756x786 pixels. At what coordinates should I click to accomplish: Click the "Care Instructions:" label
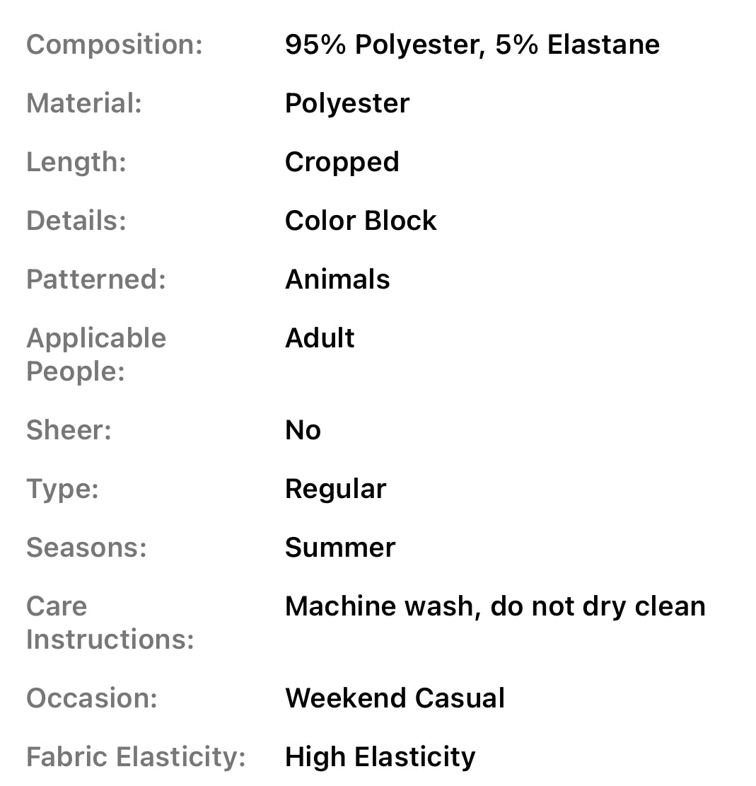coord(110,623)
